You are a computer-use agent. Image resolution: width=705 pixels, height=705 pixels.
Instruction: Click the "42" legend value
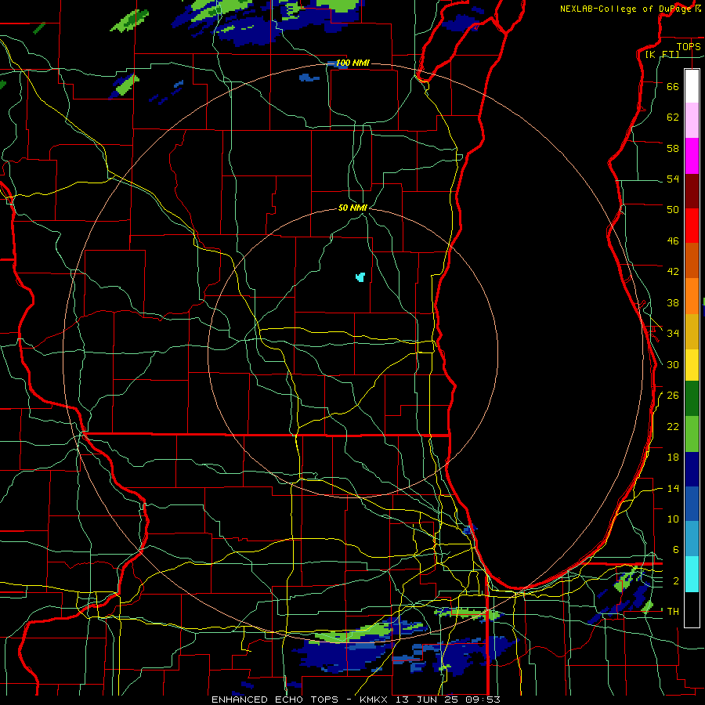pyautogui.click(x=673, y=272)
